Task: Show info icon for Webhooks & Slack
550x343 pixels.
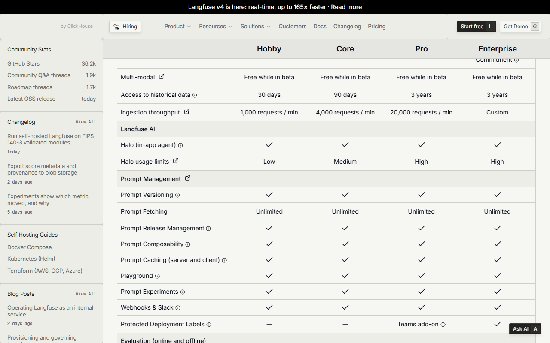Action: click(178, 308)
